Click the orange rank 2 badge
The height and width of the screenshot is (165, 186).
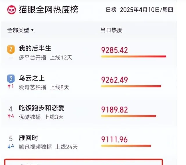[11, 49]
